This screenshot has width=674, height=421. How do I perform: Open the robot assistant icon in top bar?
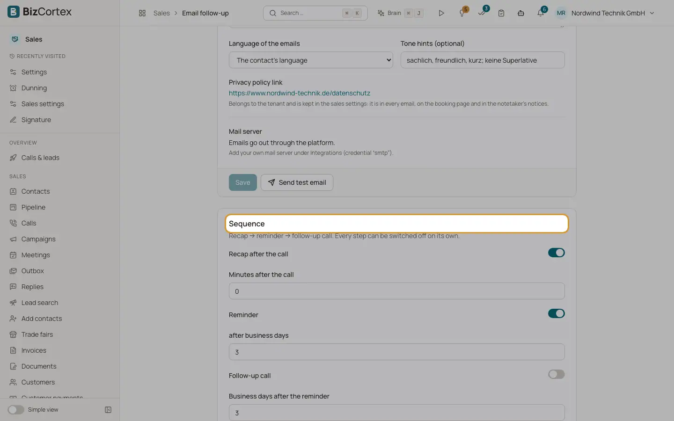click(x=521, y=13)
